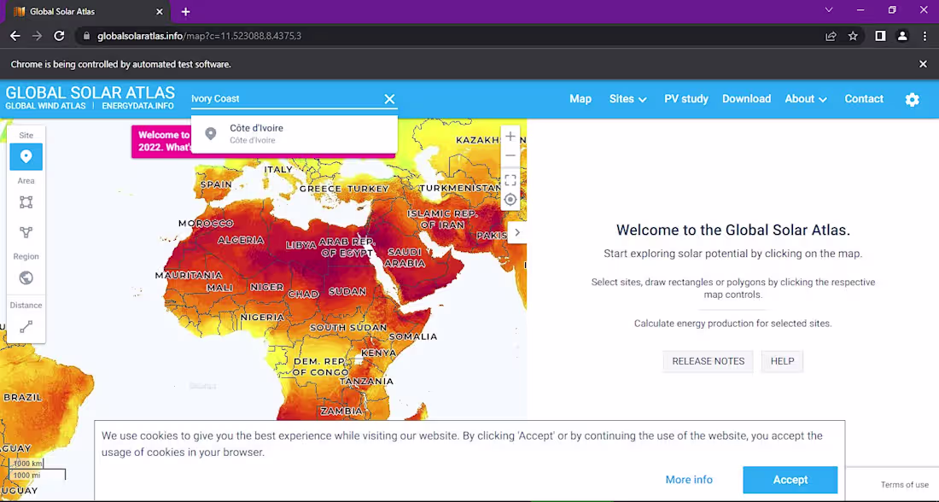Zoom in on the map

tap(510, 136)
